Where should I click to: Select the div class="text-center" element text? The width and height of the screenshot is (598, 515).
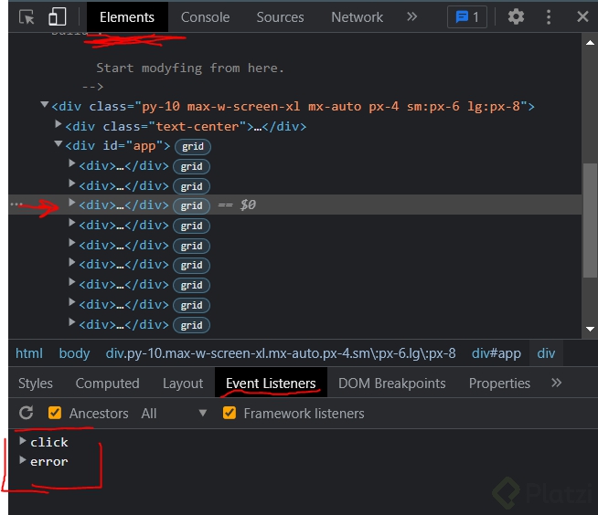click(x=186, y=126)
